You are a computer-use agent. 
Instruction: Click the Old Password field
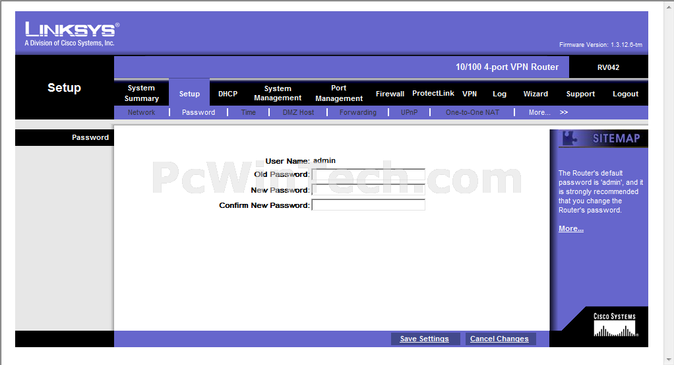(369, 174)
